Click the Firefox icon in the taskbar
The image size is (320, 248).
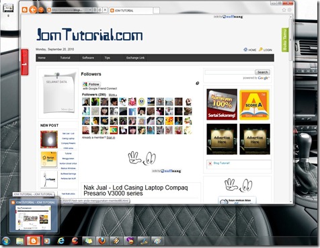[x=102, y=241]
